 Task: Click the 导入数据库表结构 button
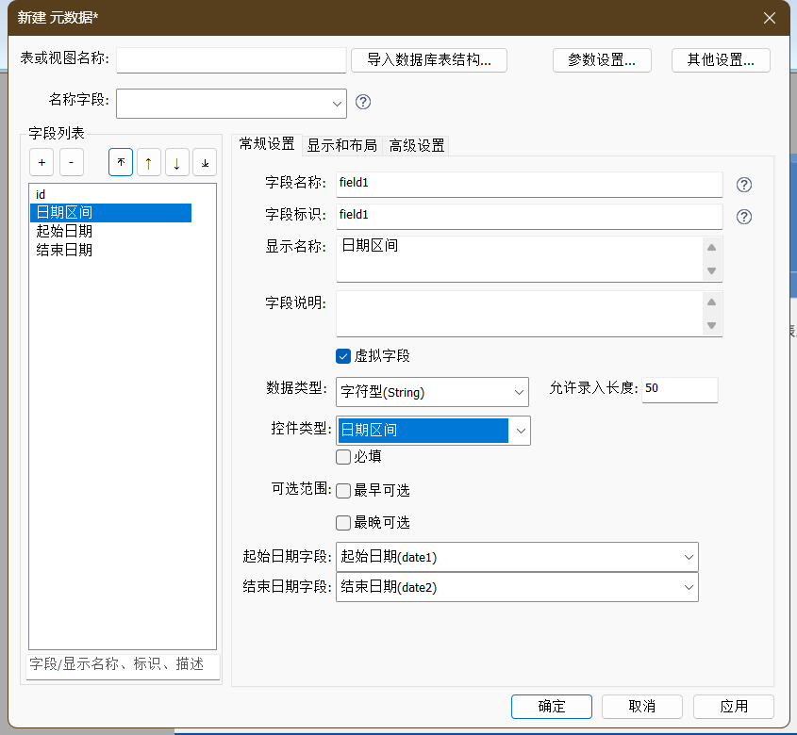[x=429, y=60]
